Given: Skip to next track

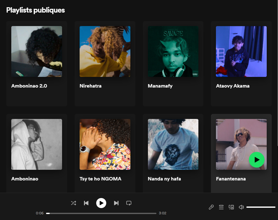Looking at the screenshot, I should 116,203.
